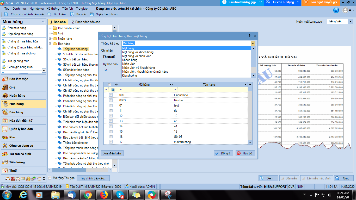
Task: Check the box for item 0003 Mocha
Action: pyautogui.click(x=111, y=100)
